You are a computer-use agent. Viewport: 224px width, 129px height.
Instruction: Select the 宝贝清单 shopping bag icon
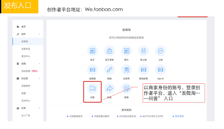109,51
